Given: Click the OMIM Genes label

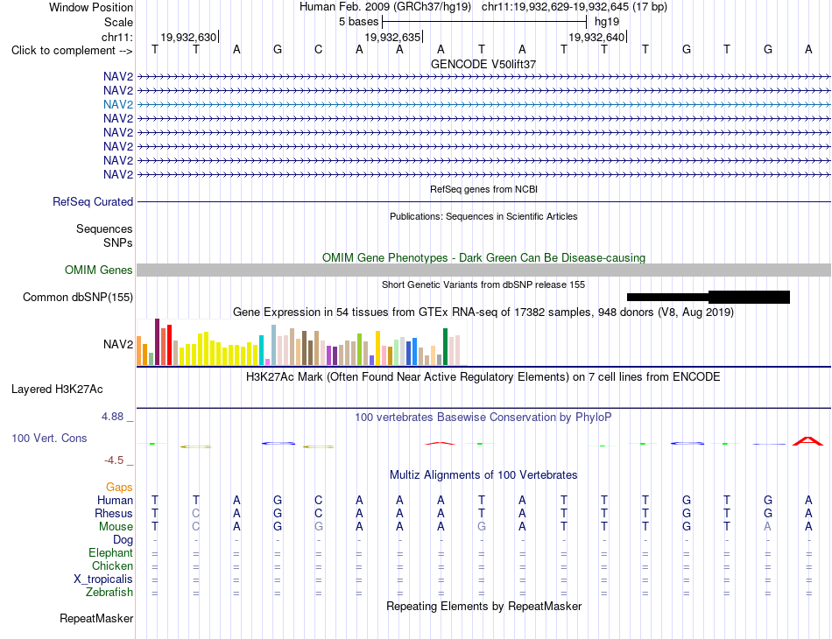Looking at the screenshot, I should [99, 270].
